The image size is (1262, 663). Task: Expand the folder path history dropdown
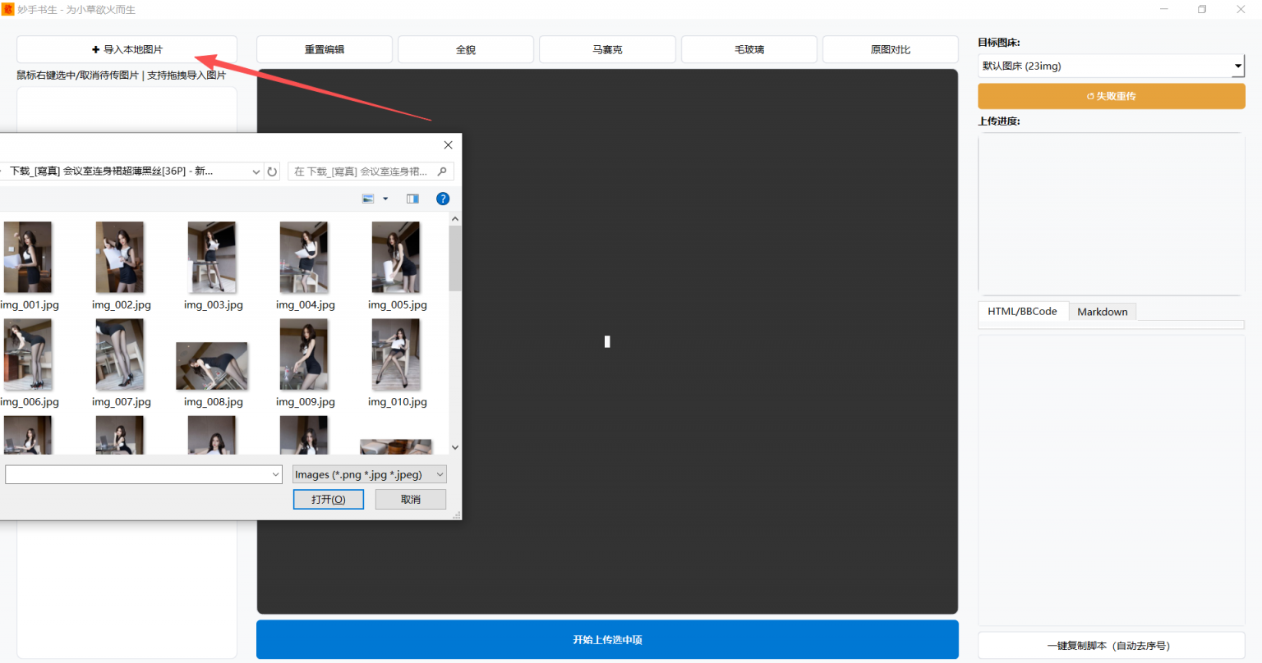tap(256, 171)
